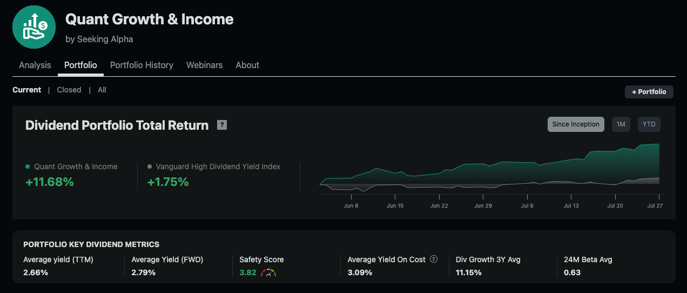Click the + Portfolio button
Viewport: 687px width, 293px height.
649,92
